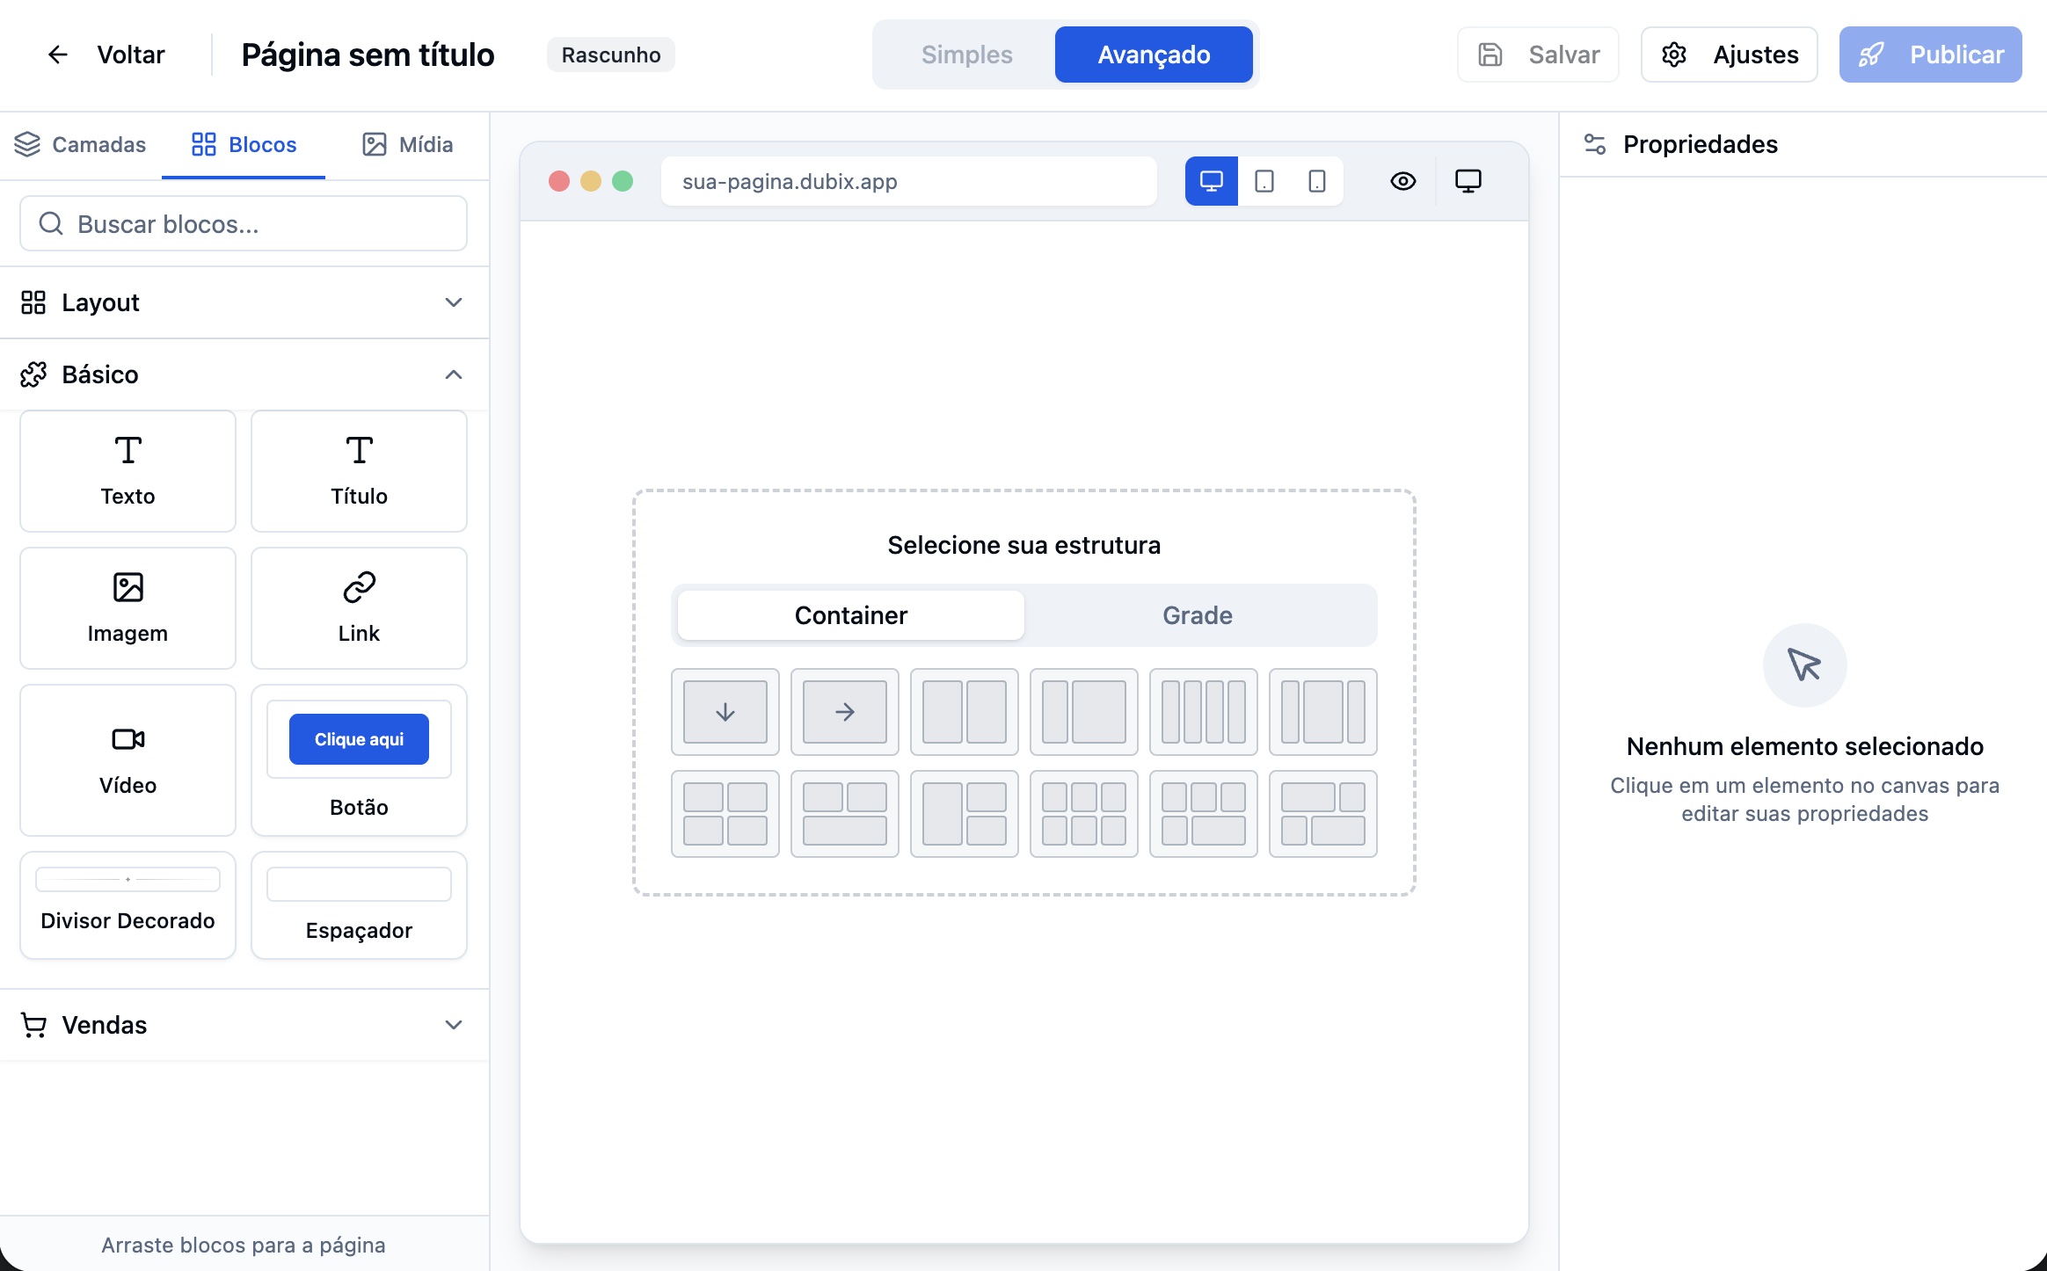This screenshot has height=1271, width=2047.
Task: Select the vertical stack container layout icon
Action: pyautogui.click(x=725, y=712)
